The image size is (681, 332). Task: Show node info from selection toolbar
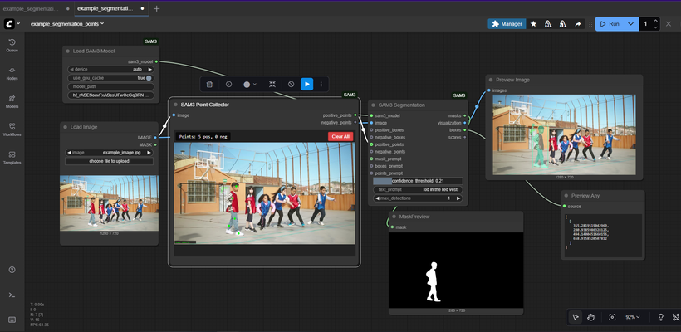(229, 84)
